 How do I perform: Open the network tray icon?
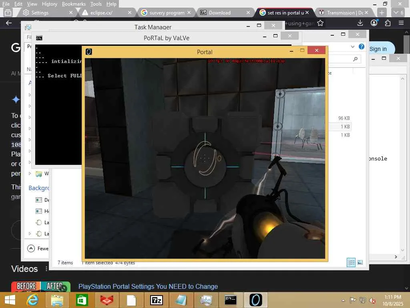click(x=362, y=300)
